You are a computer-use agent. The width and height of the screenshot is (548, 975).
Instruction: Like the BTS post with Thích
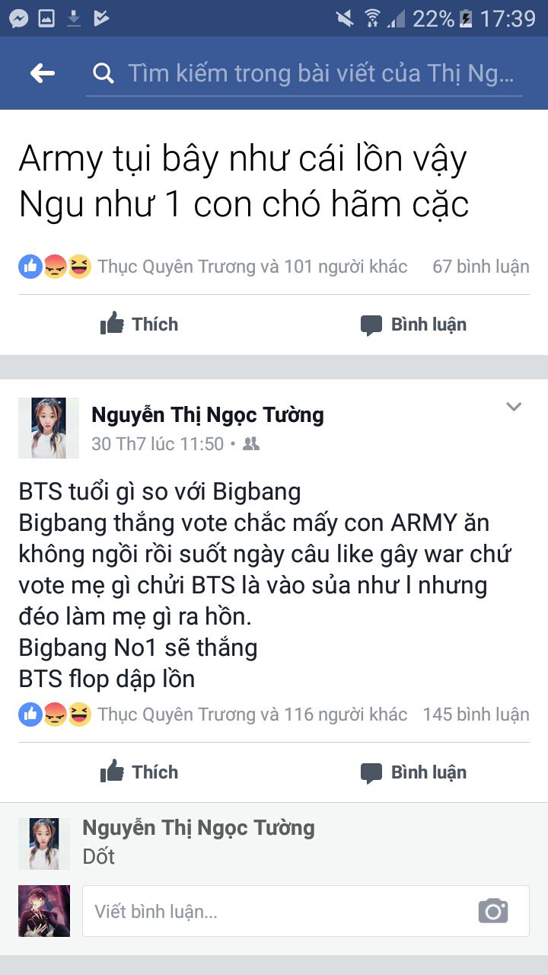140,772
